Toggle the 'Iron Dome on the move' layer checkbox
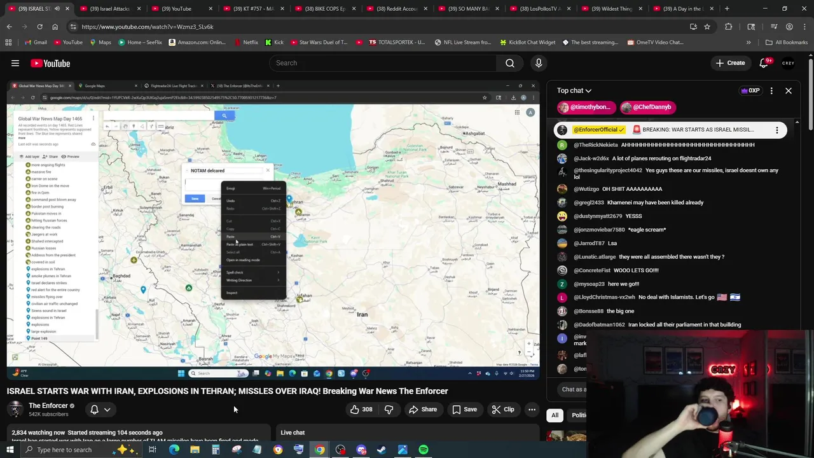 coord(28,186)
